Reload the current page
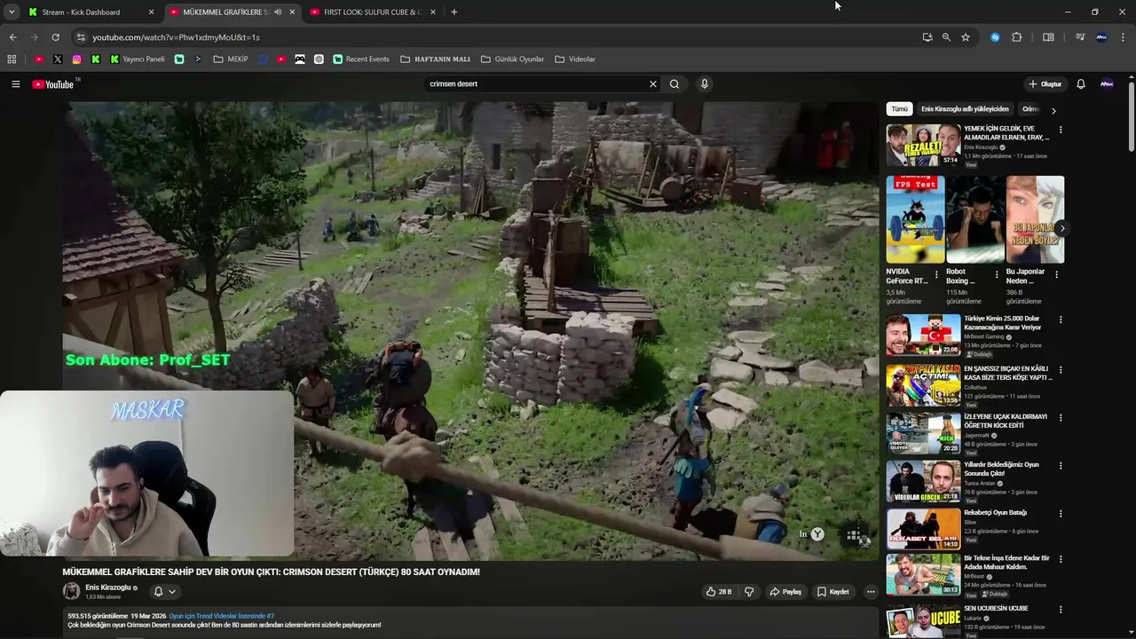Screen dimensions: 1136x639 point(55,37)
